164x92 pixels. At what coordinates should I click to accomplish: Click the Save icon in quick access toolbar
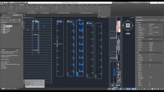9,3
